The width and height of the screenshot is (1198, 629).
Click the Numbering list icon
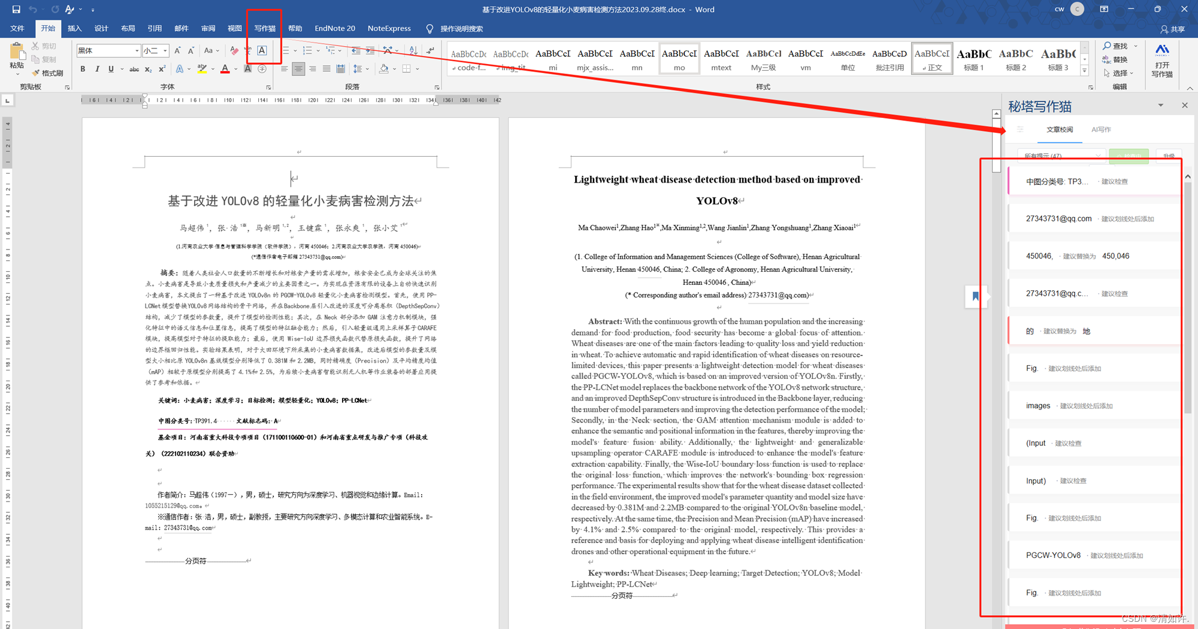pos(307,51)
